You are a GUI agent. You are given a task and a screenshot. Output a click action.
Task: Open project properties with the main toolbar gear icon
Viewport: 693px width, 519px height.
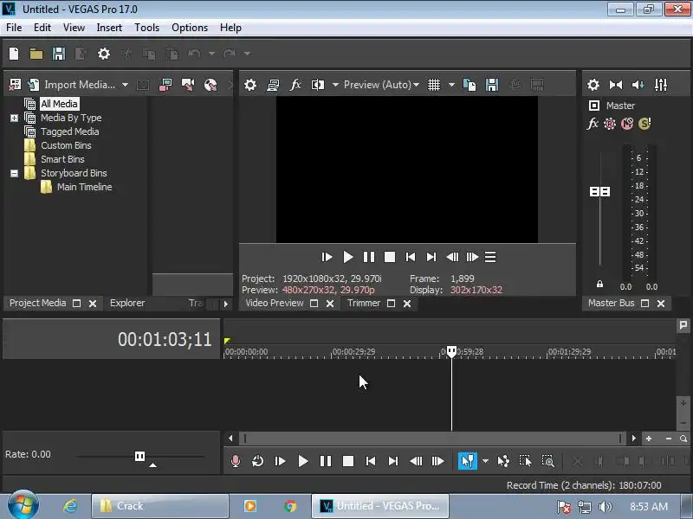point(104,54)
